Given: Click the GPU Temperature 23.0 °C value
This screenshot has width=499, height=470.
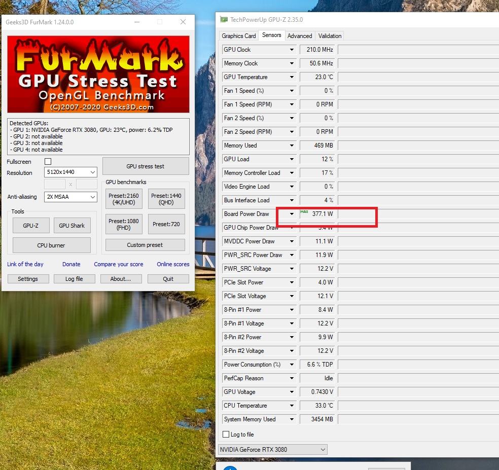Looking at the screenshot, I should pyautogui.click(x=317, y=77).
